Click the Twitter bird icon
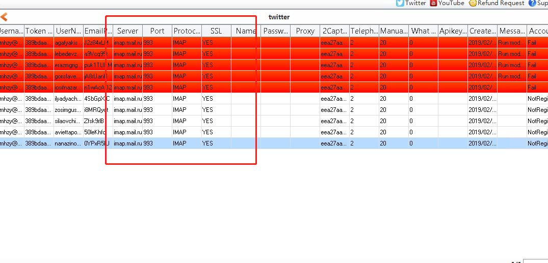The width and height of the screenshot is (548, 263). [400, 3]
